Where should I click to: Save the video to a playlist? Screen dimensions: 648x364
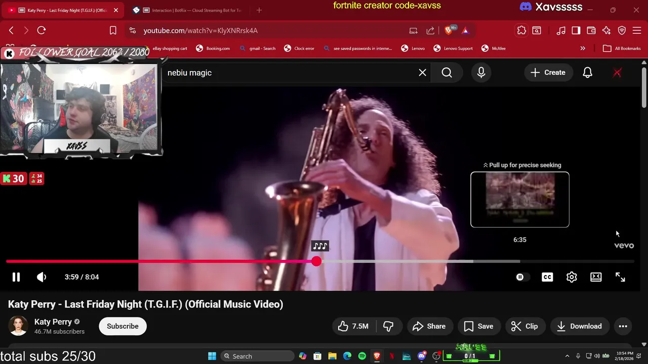click(479, 326)
